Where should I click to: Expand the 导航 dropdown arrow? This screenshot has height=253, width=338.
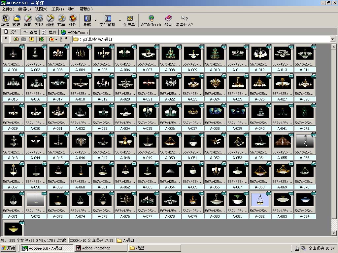pos(95,21)
